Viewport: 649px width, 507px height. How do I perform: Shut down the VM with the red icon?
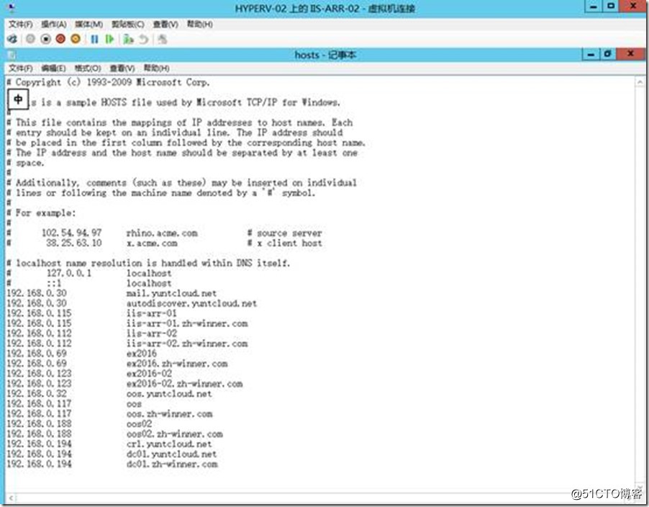coord(60,39)
